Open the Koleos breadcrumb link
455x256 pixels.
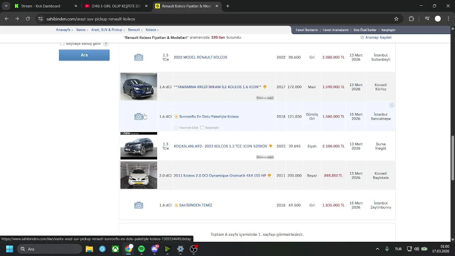[x=151, y=30]
